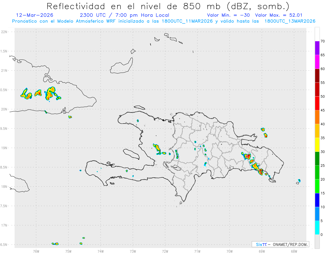Click the color scale value '60'
This screenshot has height=255, width=330.
tap(323, 69)
